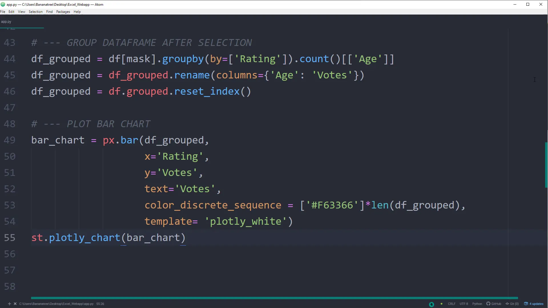Click the cursor position 55:26 indicator
This screenshot has height=308, width=548.
coord(100,304)
